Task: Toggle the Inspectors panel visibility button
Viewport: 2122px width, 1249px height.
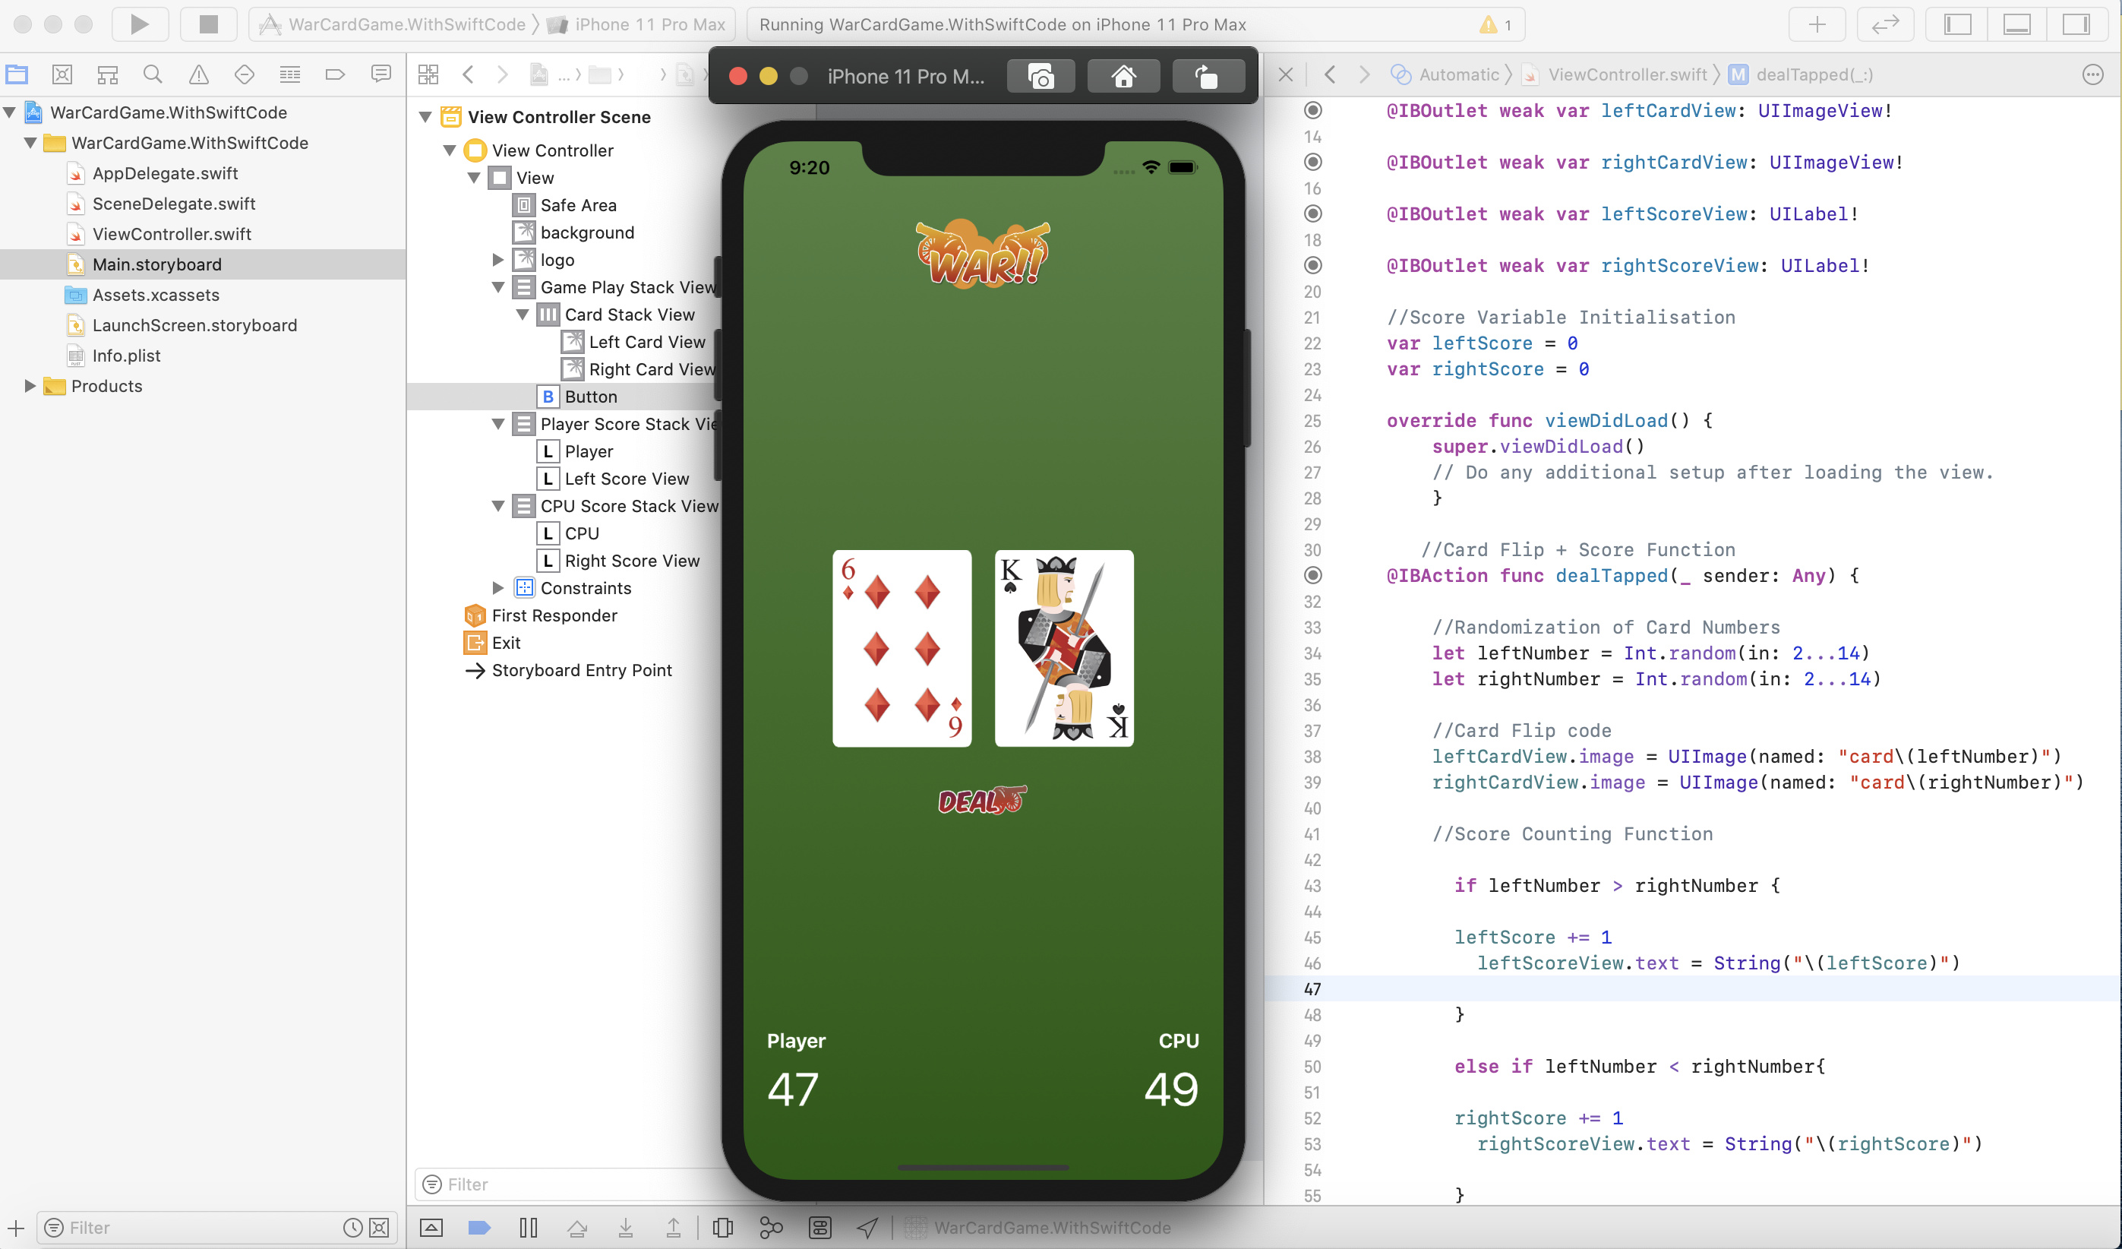Action: [2075, 24]
